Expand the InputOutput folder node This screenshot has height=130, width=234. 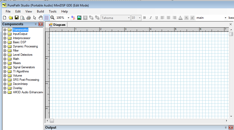click(x=5, y=34)
